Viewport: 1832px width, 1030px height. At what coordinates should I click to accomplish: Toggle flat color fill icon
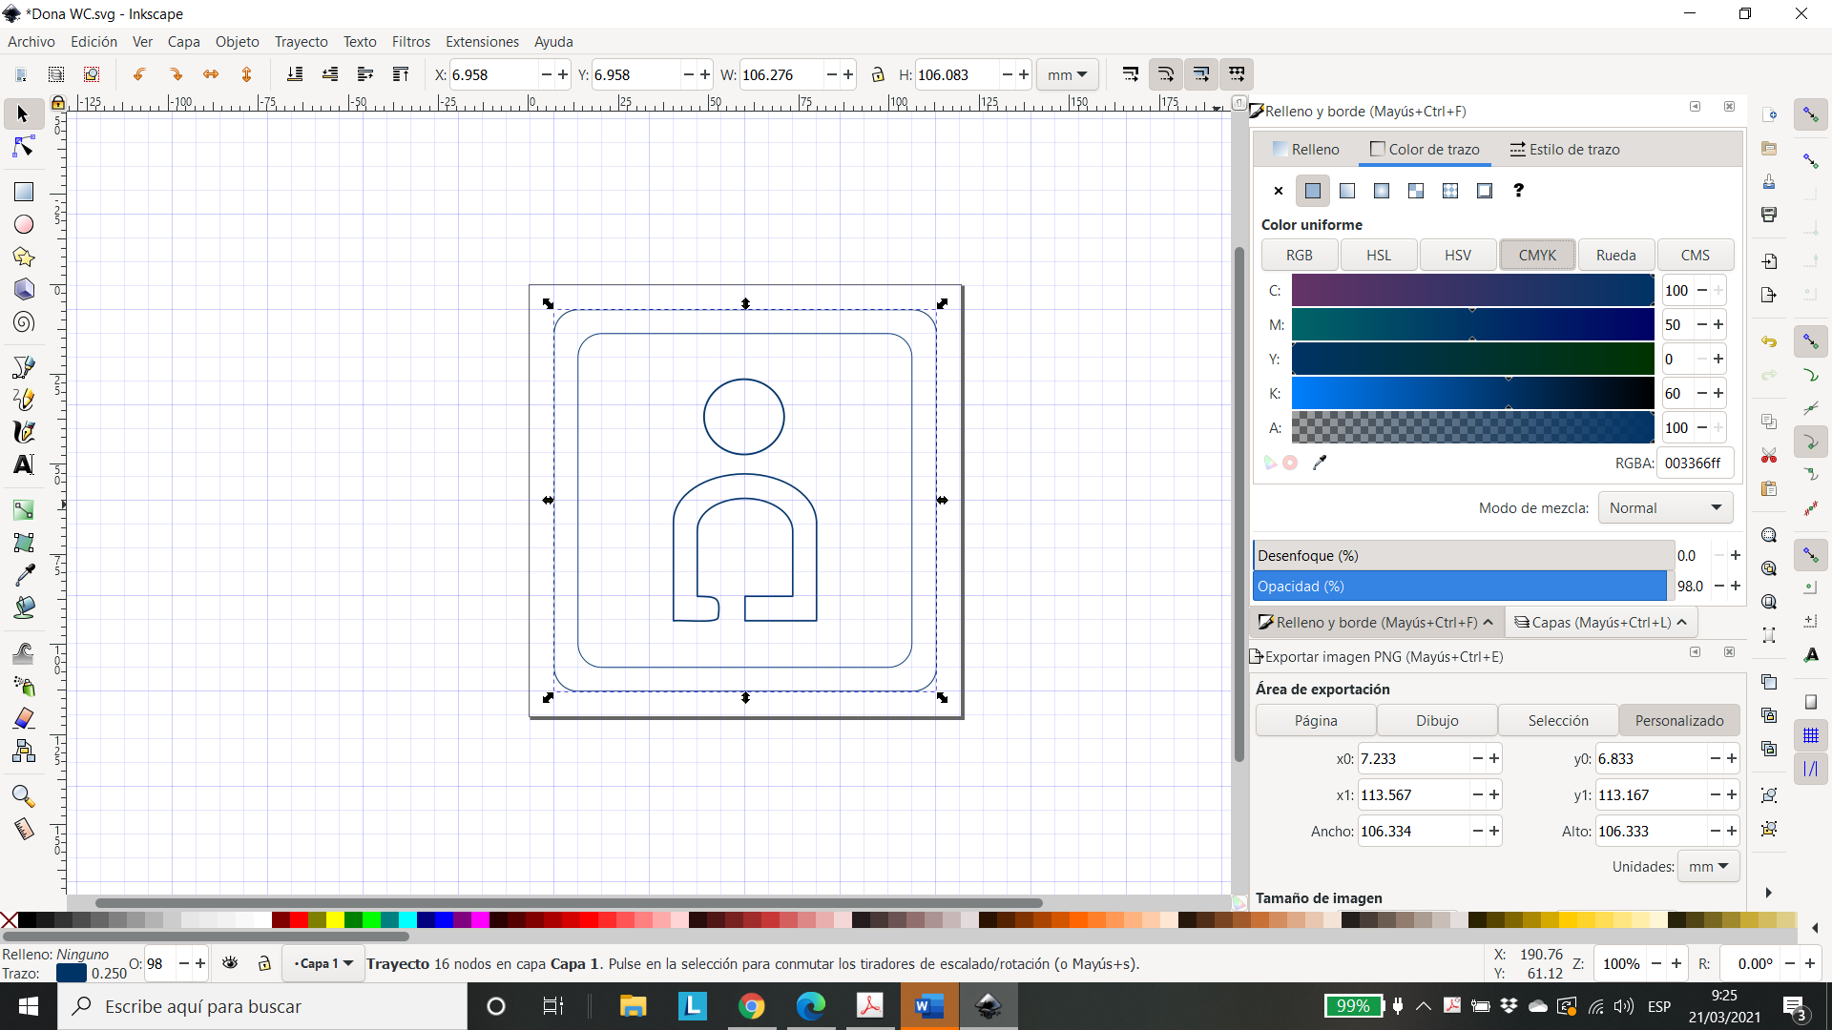pos(1312,190)
